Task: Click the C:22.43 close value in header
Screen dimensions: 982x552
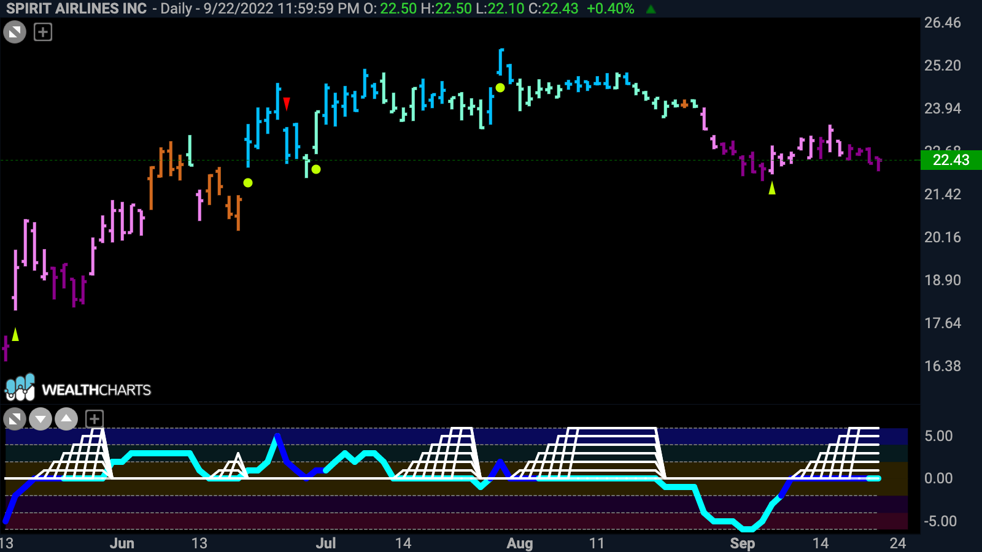Action: [x=553, y=9]
